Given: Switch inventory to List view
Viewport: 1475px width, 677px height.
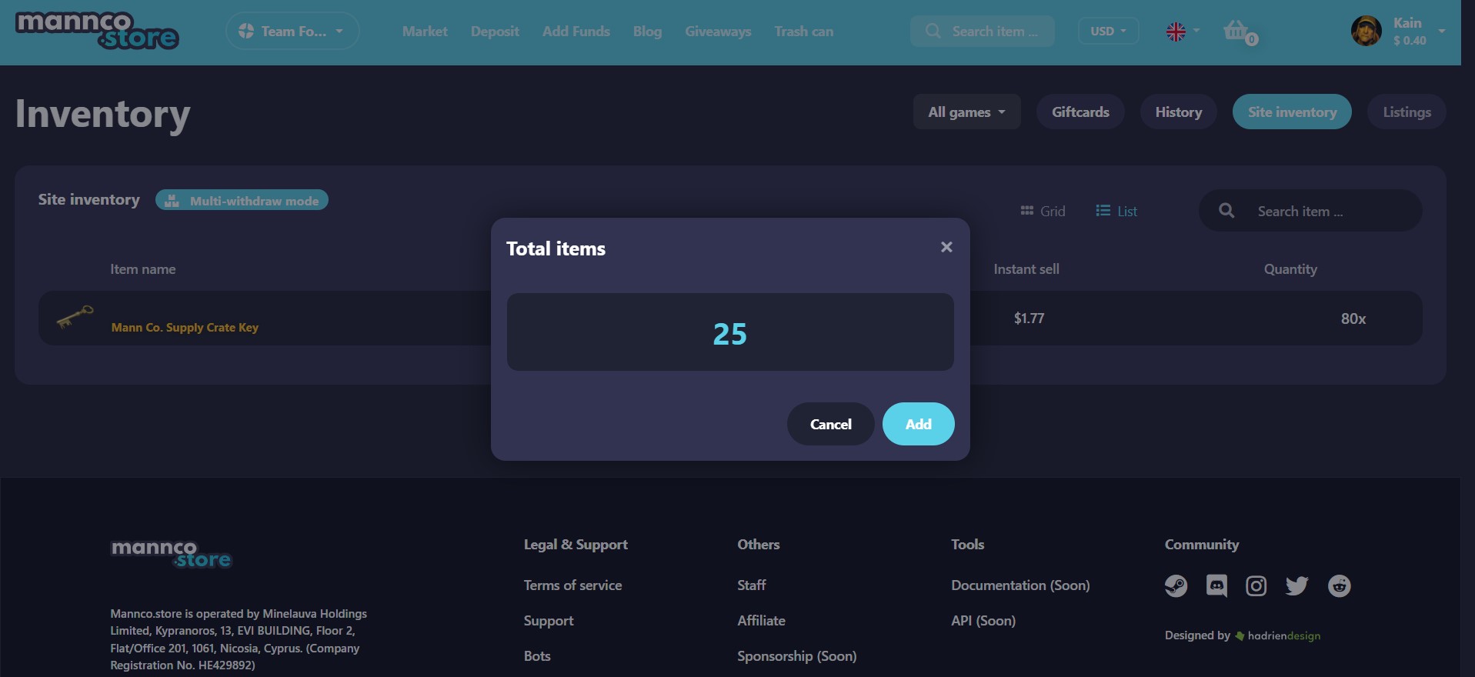Looking at the screenshot, I should (1116, 211).
